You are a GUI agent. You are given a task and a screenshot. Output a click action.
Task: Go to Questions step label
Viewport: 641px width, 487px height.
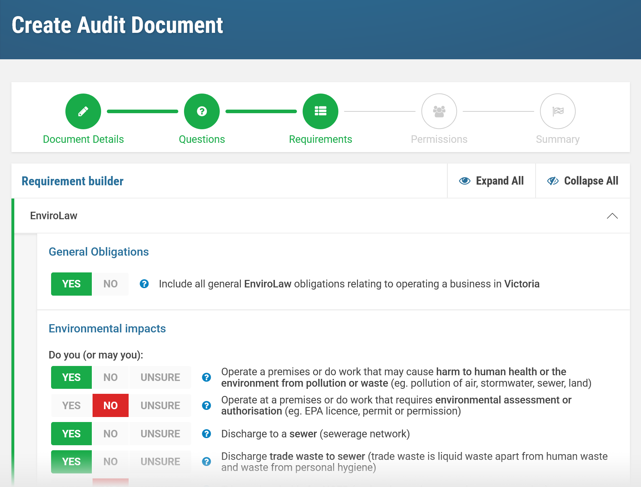click(202, 139)
